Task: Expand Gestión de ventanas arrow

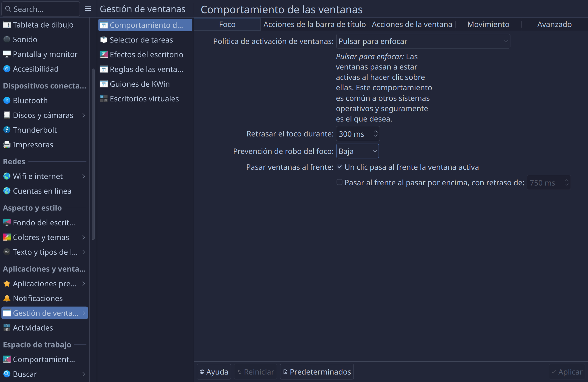Action: pos(84,313)
